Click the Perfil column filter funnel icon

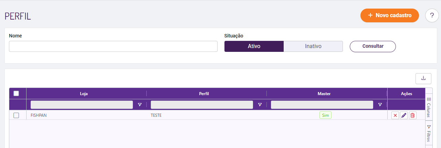[x=260, y=105]
